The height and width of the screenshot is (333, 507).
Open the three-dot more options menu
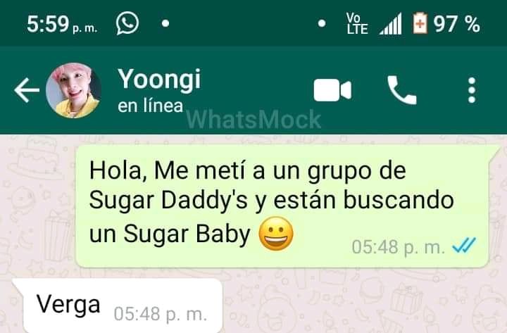point(472,90)
